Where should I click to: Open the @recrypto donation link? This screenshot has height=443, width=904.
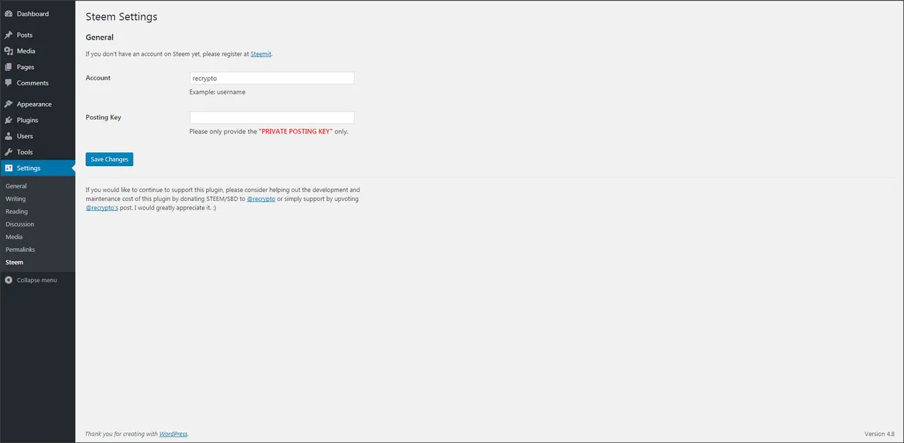261,199
